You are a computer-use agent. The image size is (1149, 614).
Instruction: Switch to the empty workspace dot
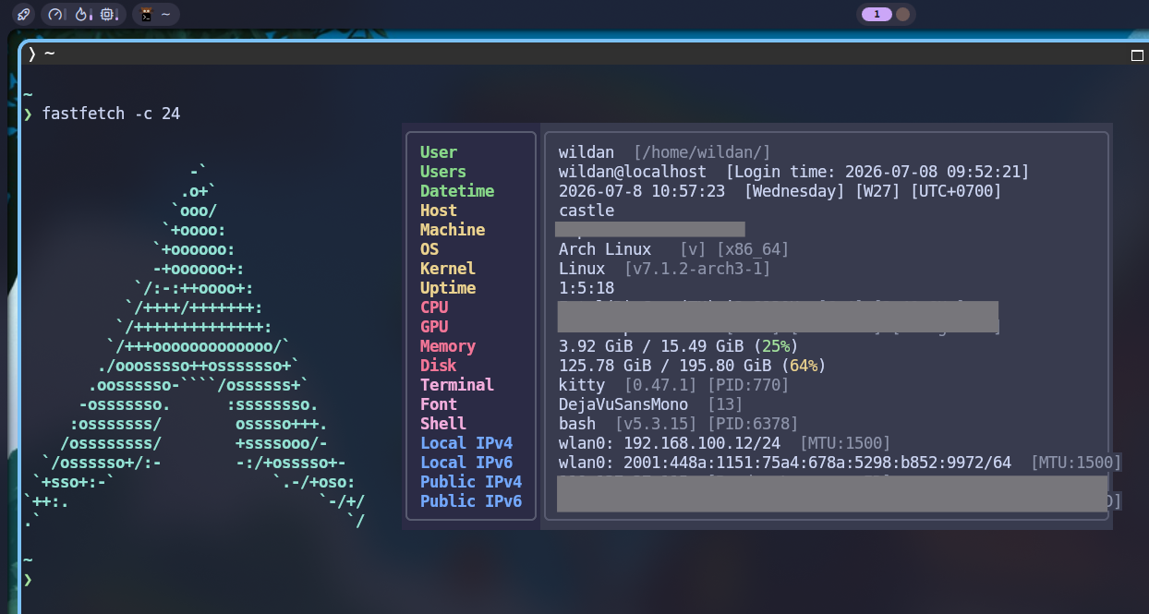[903, 14]
